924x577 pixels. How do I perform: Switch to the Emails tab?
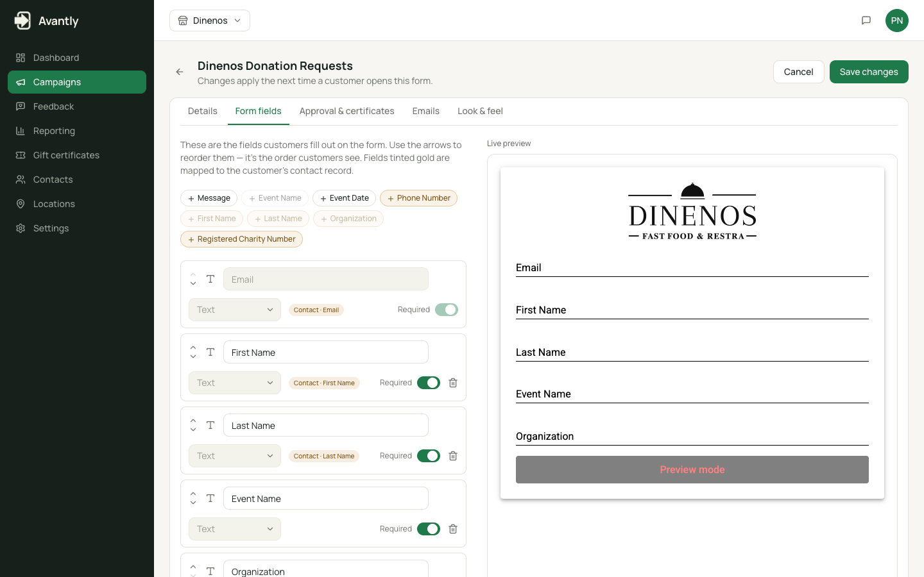click(x=426, y=111)
